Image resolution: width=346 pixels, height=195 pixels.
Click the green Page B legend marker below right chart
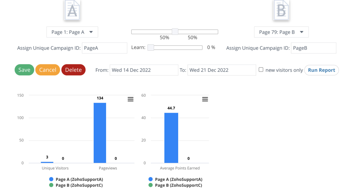(x=151, y=185)
